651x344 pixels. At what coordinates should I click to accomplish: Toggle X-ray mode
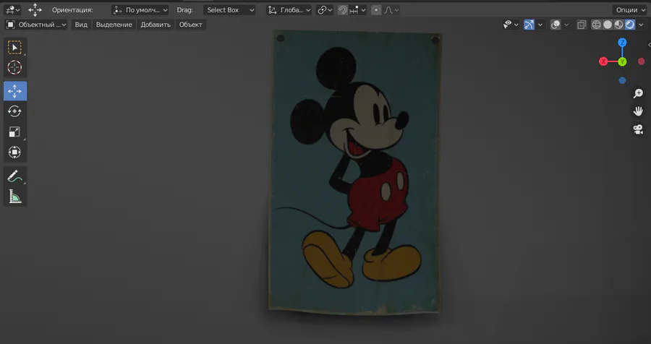tap(582, 25)
